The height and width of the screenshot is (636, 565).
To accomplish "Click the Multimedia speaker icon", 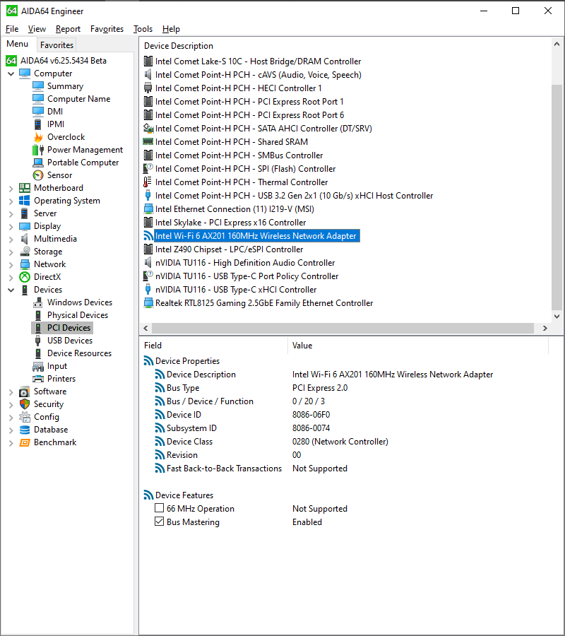I will (25, 239).
